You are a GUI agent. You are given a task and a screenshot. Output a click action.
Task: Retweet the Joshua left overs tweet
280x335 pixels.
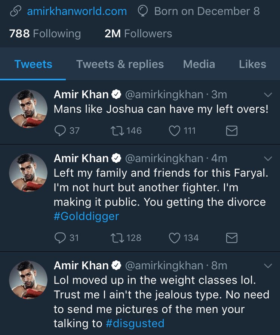[x=117, y=131]
